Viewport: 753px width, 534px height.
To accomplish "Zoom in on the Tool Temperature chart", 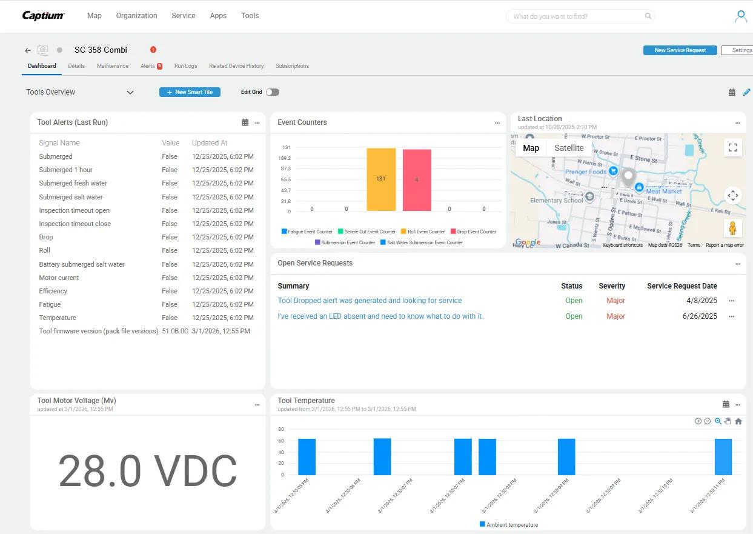I will 698,421.
